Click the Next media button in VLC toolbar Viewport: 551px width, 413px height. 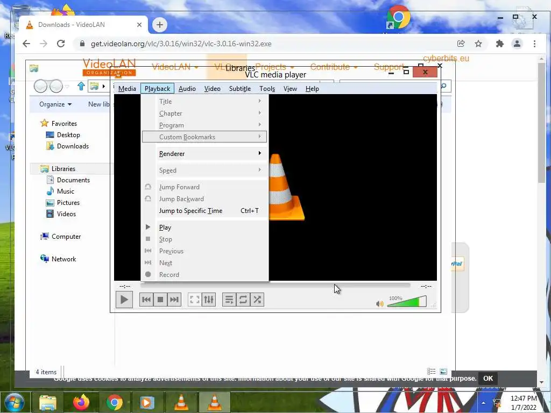174,300
